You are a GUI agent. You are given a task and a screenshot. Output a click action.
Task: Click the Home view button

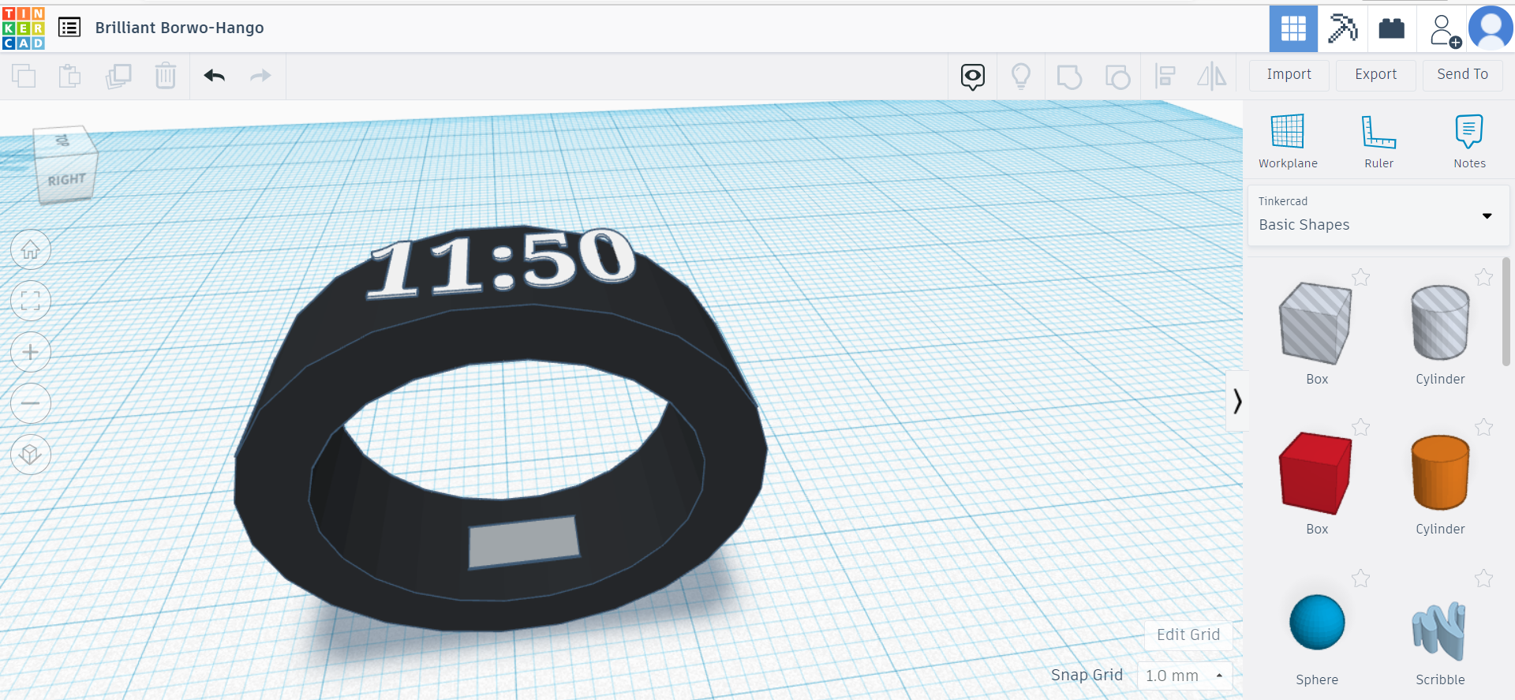pyautogui.click(x=31, y=250)
